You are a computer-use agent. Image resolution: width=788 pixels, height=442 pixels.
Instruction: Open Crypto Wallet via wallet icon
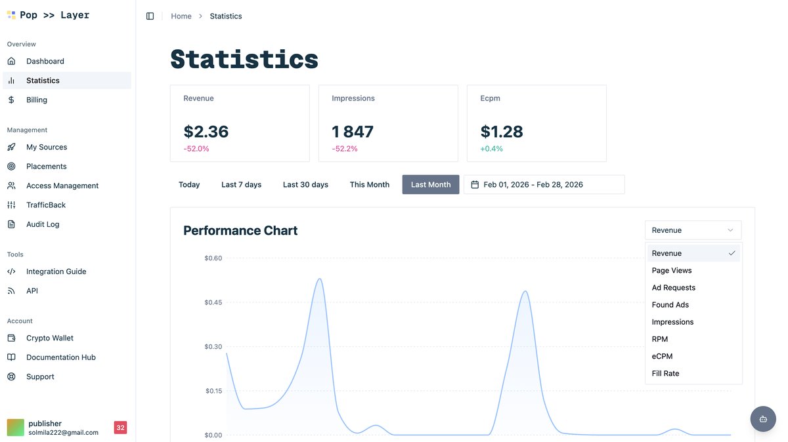click(x=13, y=337)
